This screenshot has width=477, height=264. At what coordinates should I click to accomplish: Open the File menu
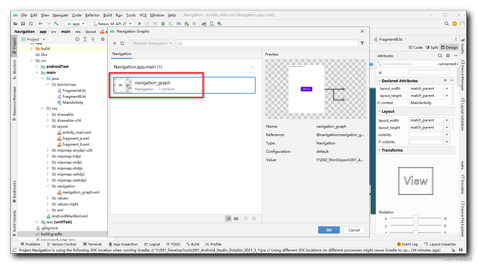[24, 15]
